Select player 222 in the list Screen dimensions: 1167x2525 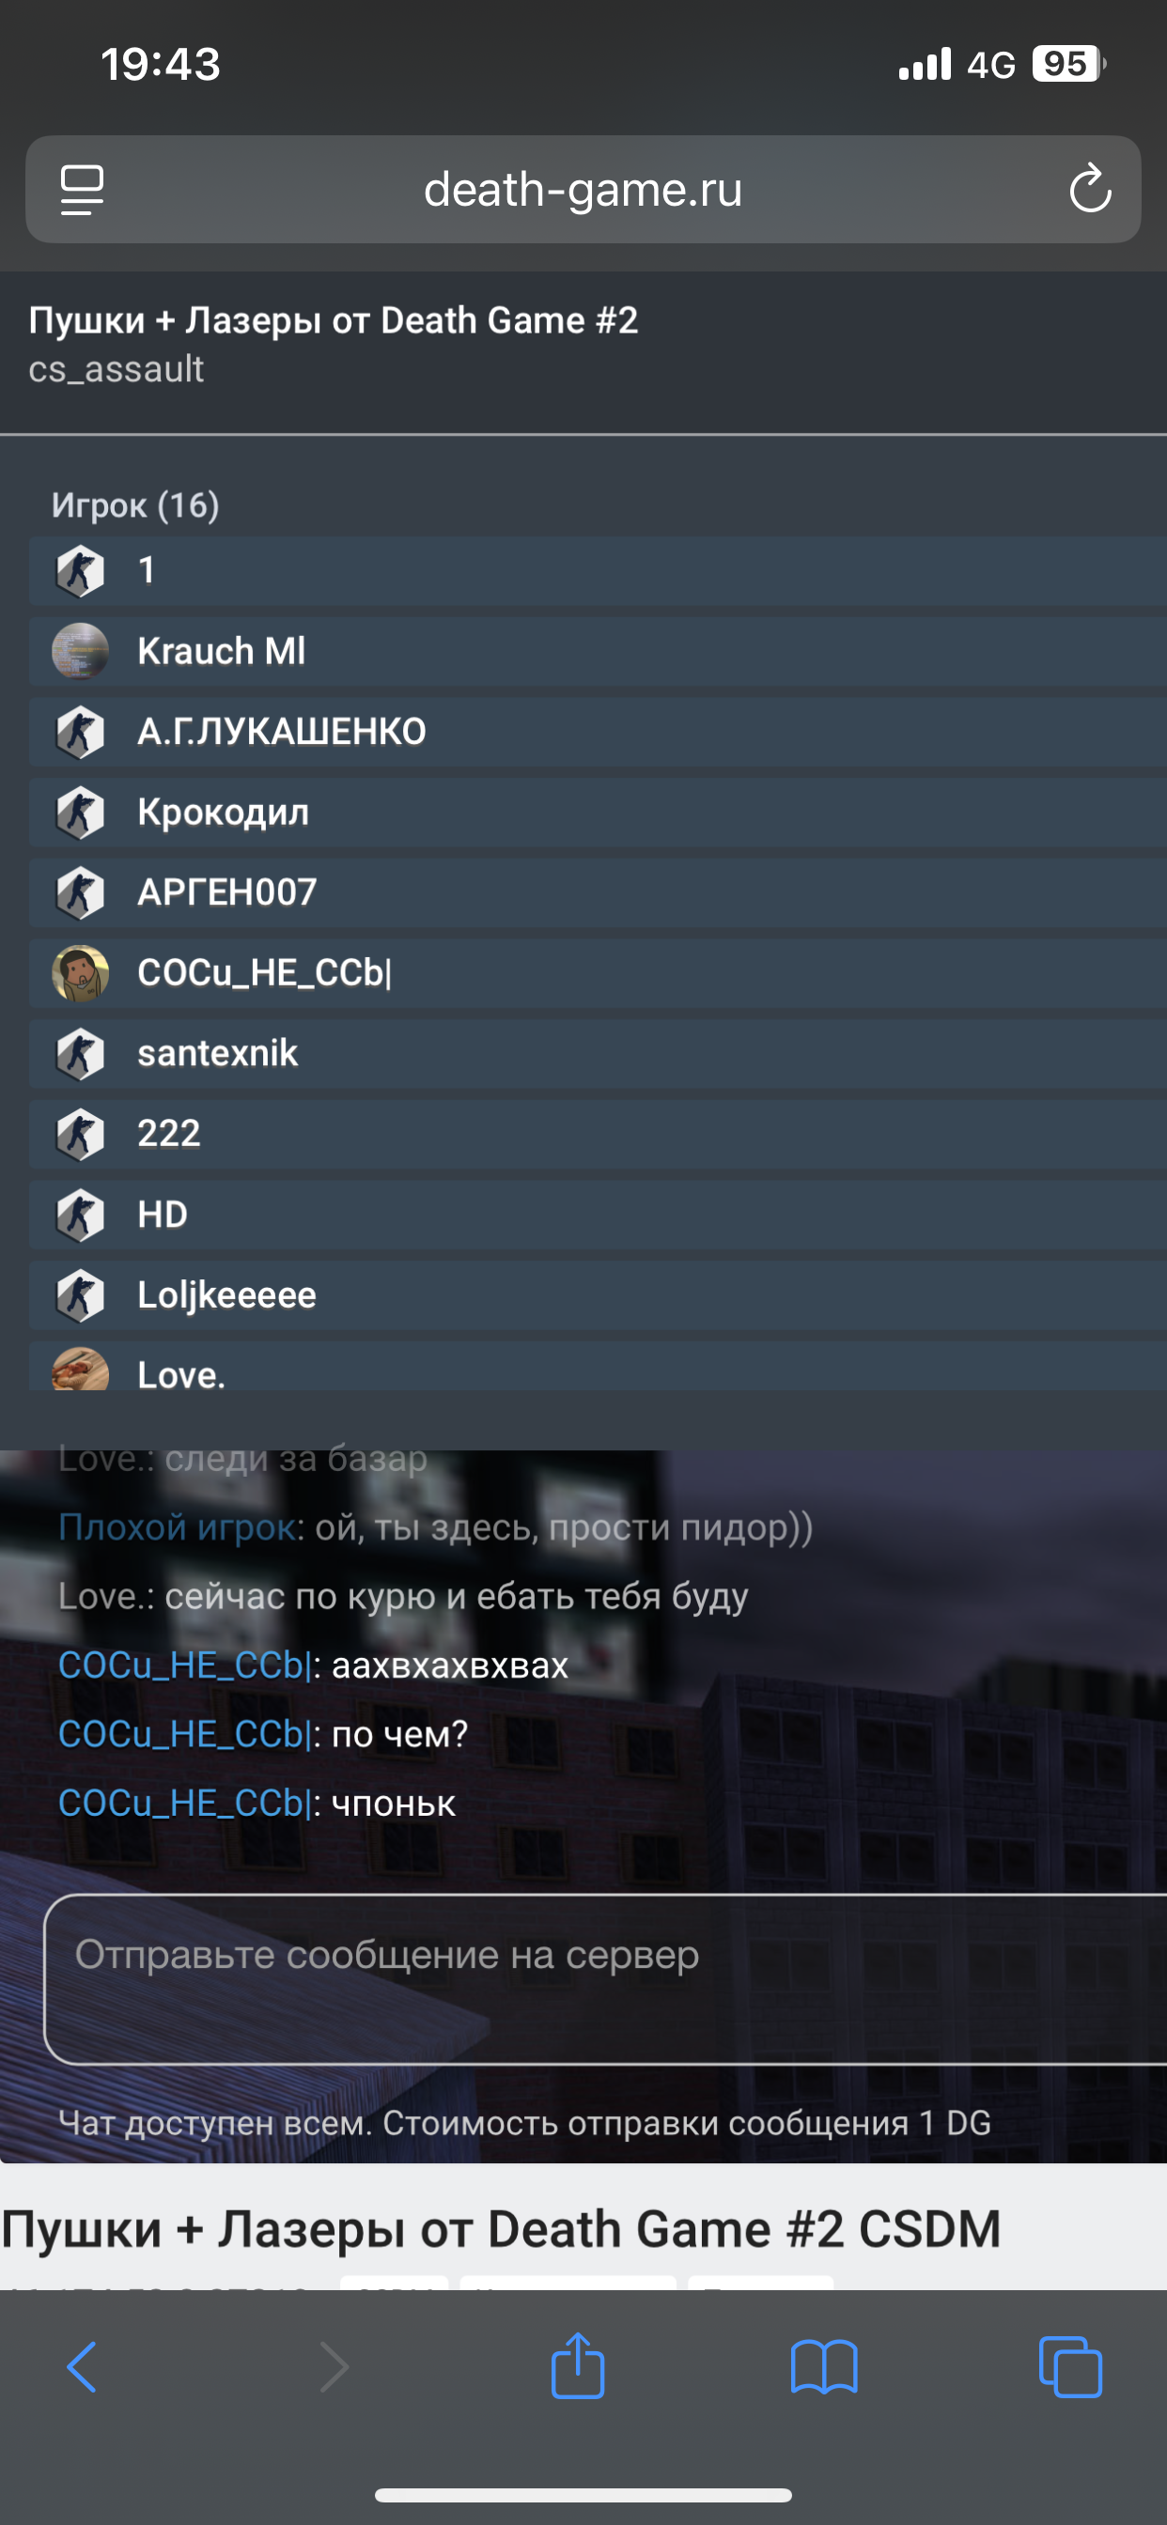click(599, 1134)
